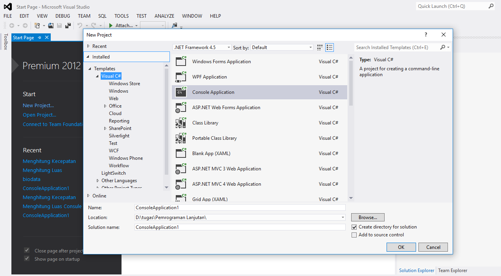Click the green Attach start arrow

111,26
